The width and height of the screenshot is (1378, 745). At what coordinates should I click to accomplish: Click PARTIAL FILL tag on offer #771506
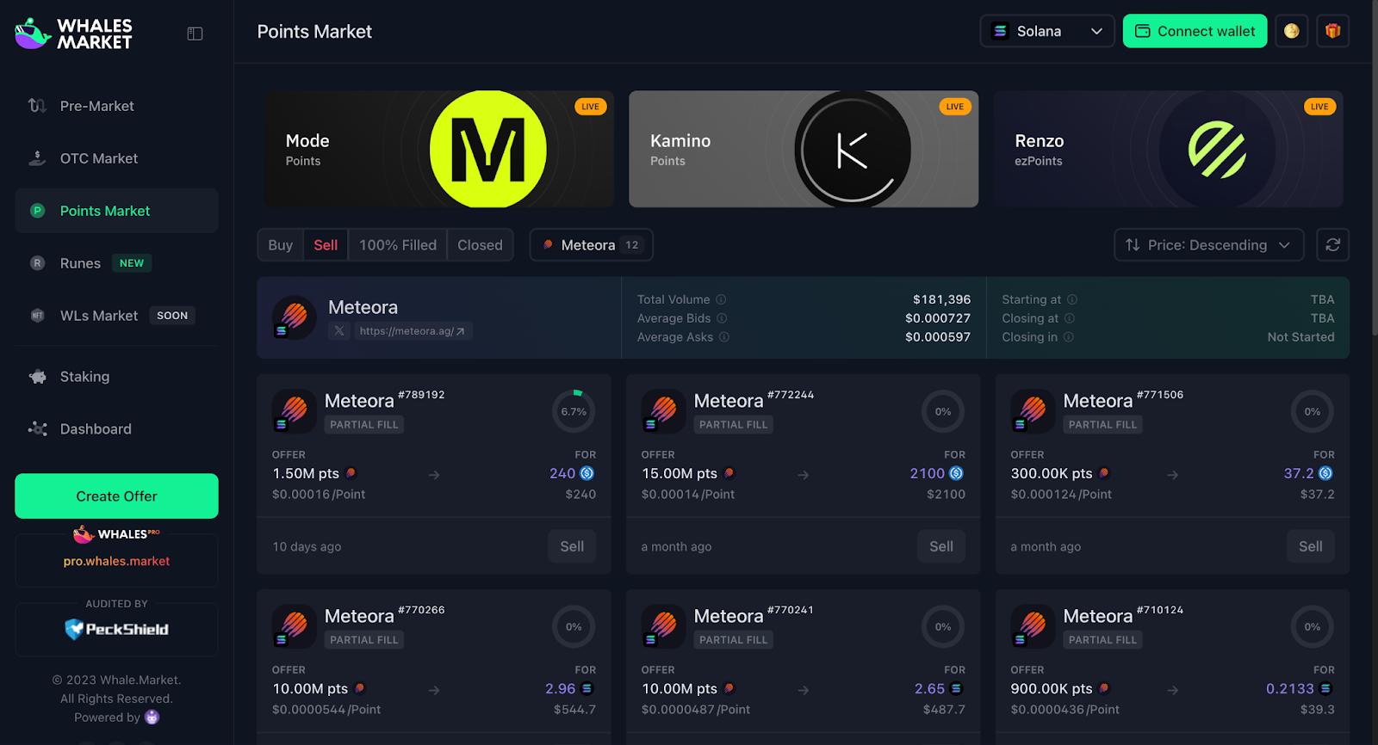(1102, 424)
